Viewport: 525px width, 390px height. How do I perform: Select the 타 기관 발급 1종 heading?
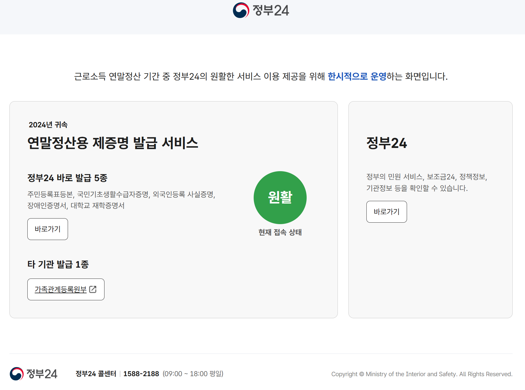click(x=58, y=264)
